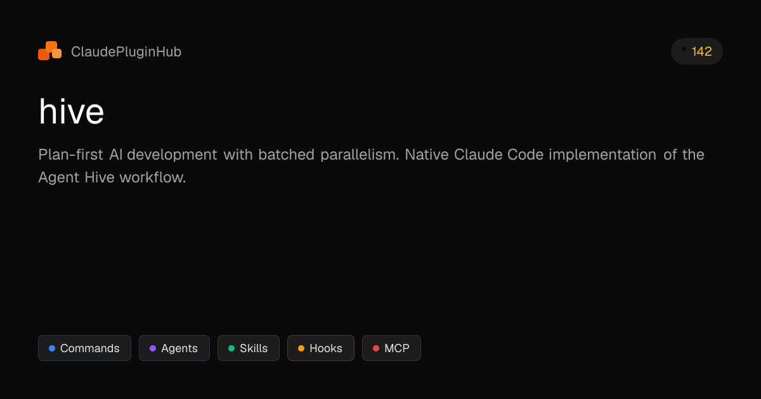Click the purple dot on Agents tag
This screenshot has height=399, width=761.
(x=153, y=348)
